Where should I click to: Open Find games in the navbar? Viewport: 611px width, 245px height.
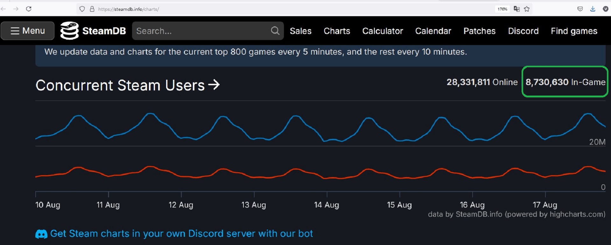(574, 31)
